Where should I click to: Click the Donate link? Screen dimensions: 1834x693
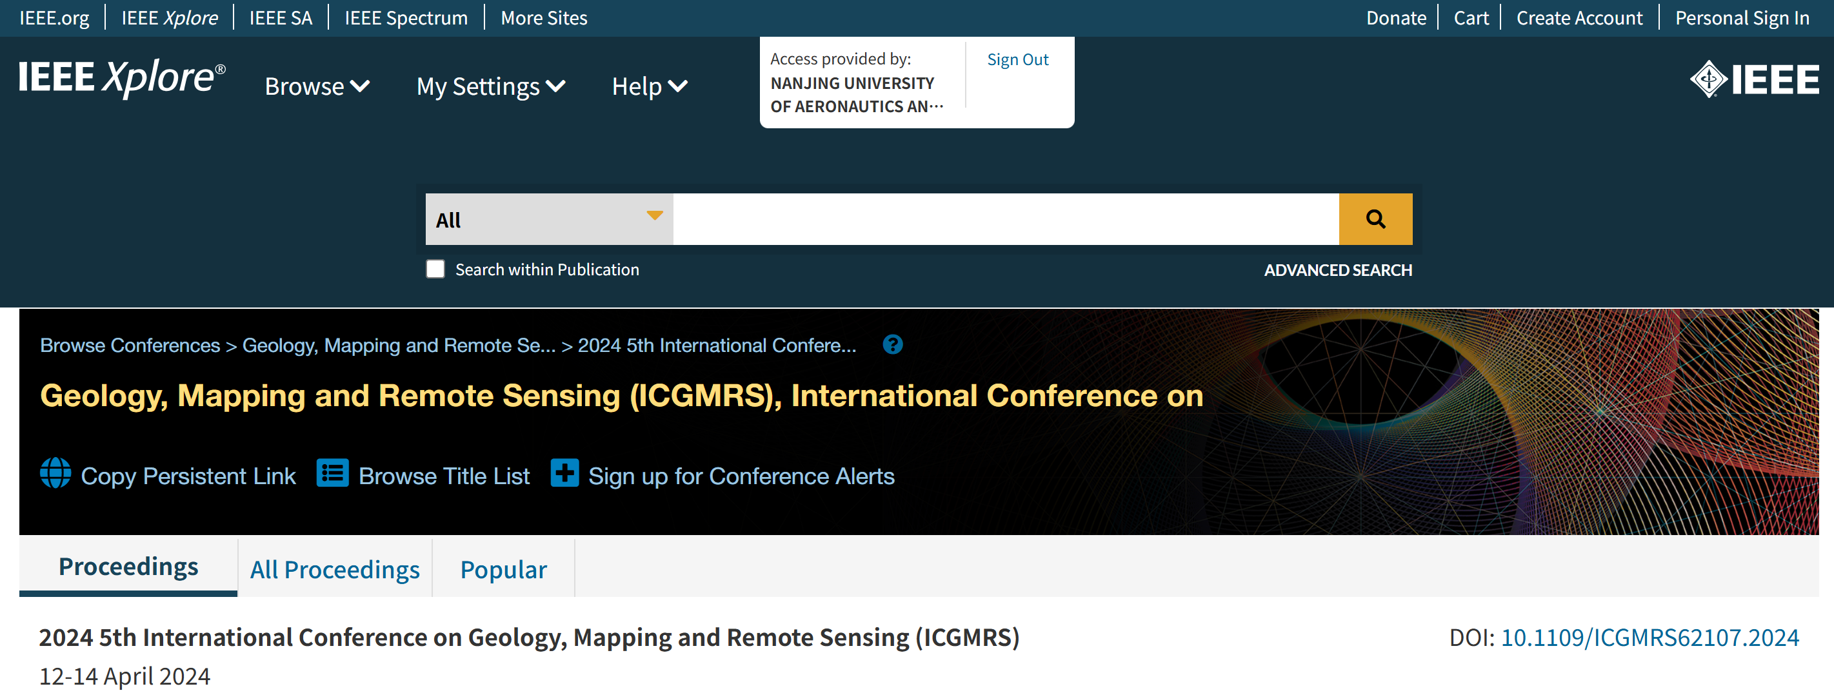tap(1395, 18)
